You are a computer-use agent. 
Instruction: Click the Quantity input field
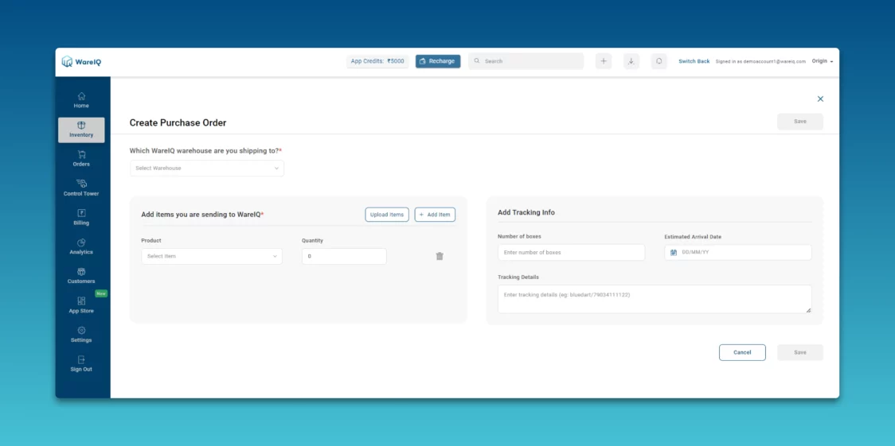[x=344, y=256]
